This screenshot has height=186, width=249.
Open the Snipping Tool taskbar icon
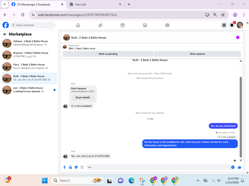(x=142, y=181)
